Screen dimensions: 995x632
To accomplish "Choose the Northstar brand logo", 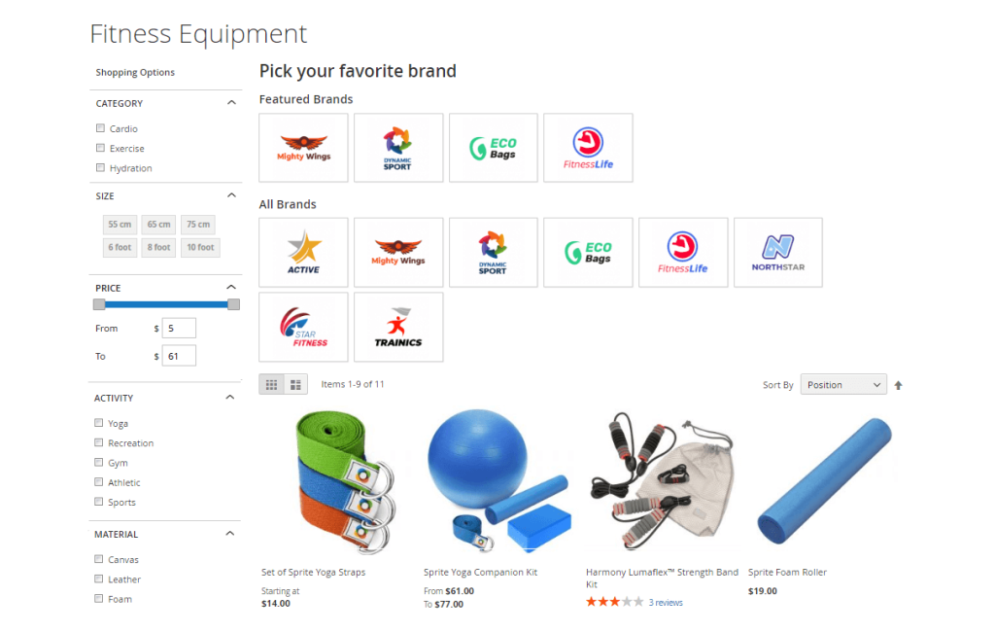I will point(778,252).
